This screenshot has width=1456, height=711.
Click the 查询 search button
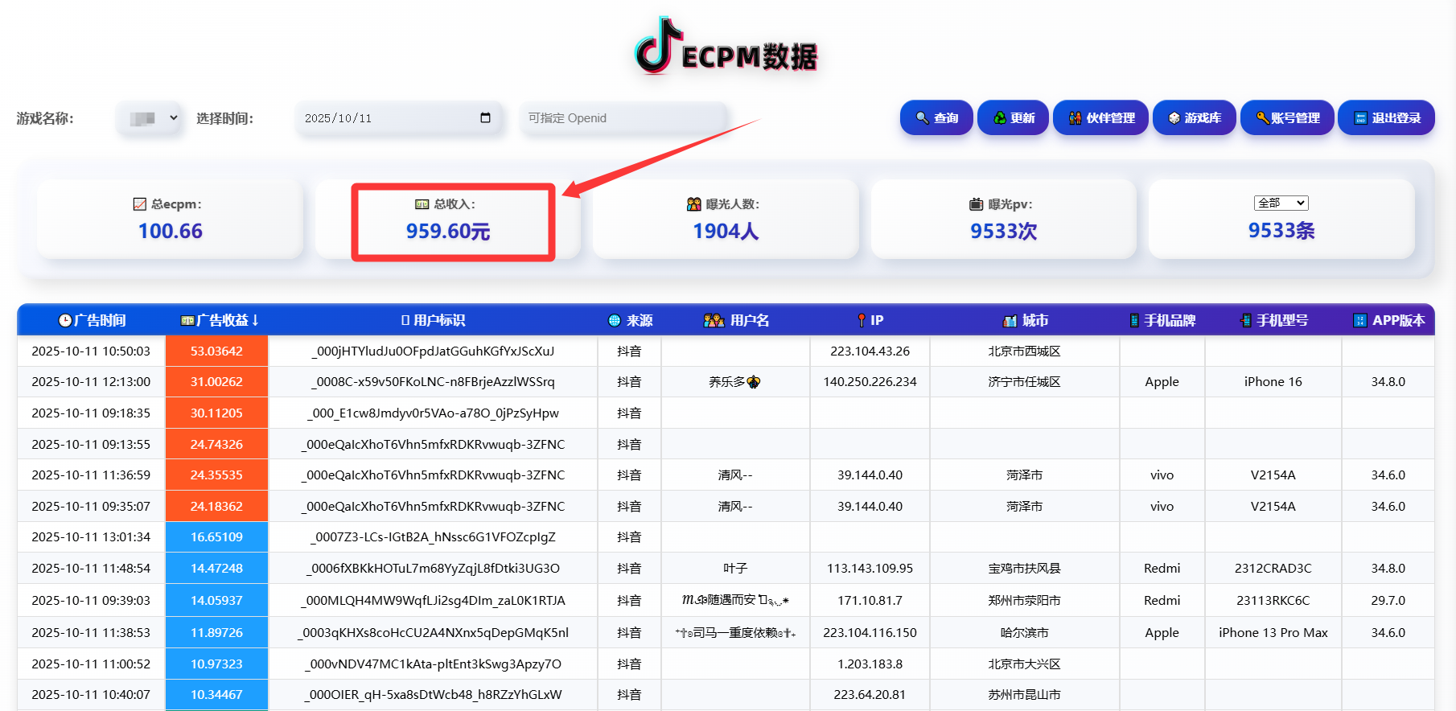936,118
